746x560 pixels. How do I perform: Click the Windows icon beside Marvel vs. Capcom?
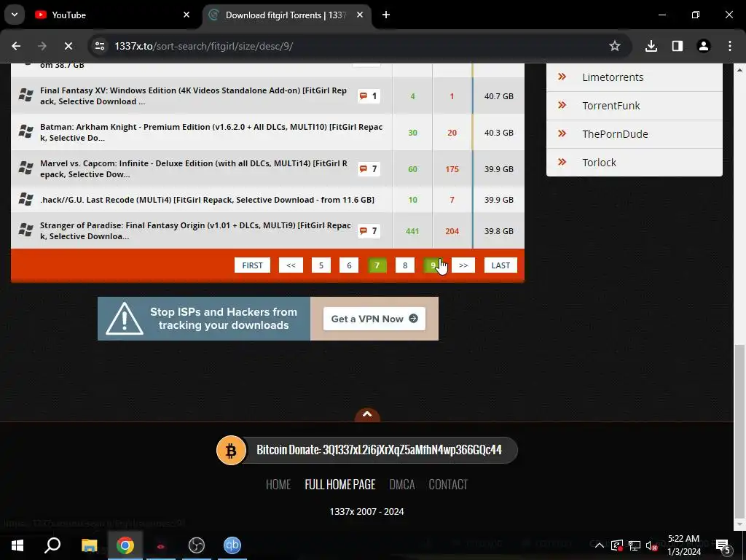tap(25, 168)
